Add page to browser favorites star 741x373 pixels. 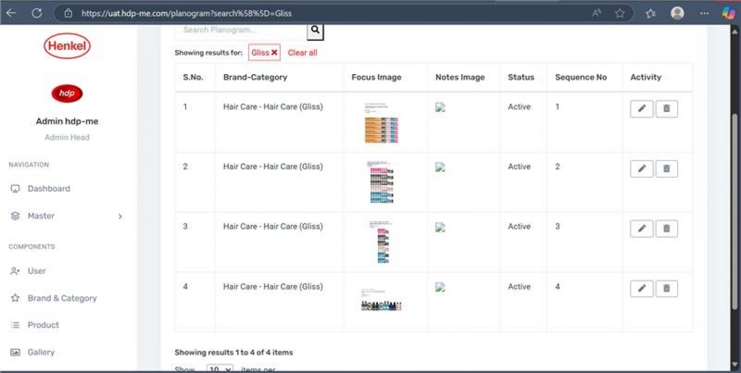(x=620, y=13)
